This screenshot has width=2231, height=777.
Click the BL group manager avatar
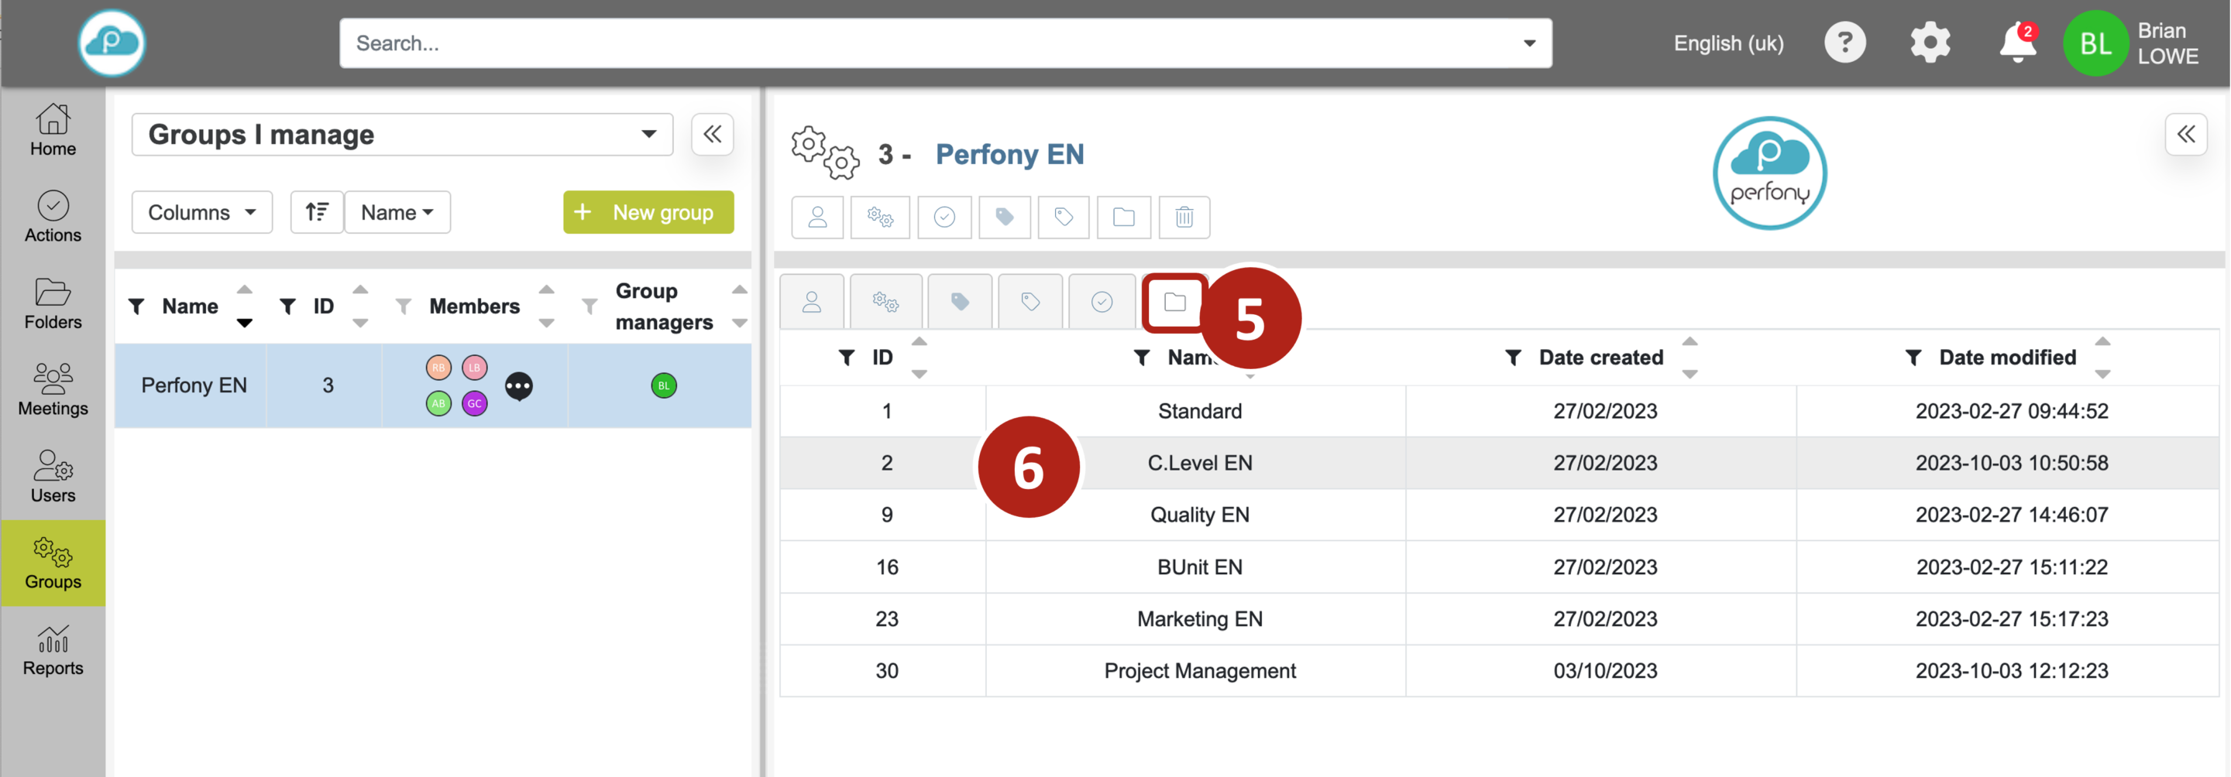(x=663, y=386)
